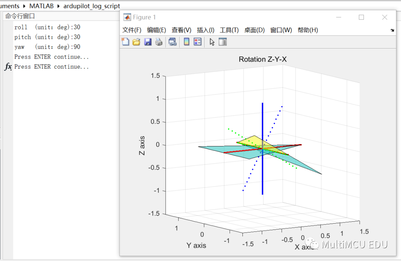
Task: Click the MATLAB folder in the path bar
Action: click(42, 6)
